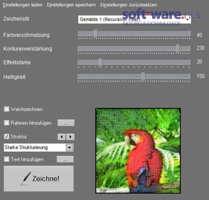Click the Farbverschmelzung slider handle

[96, 34]
